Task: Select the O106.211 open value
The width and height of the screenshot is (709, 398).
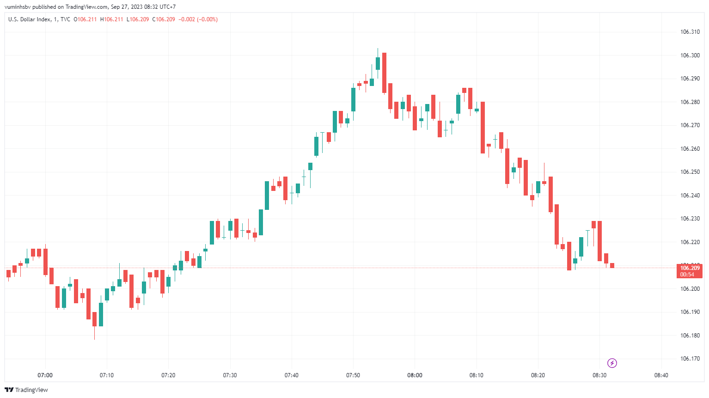Action: tap(86, 19)
